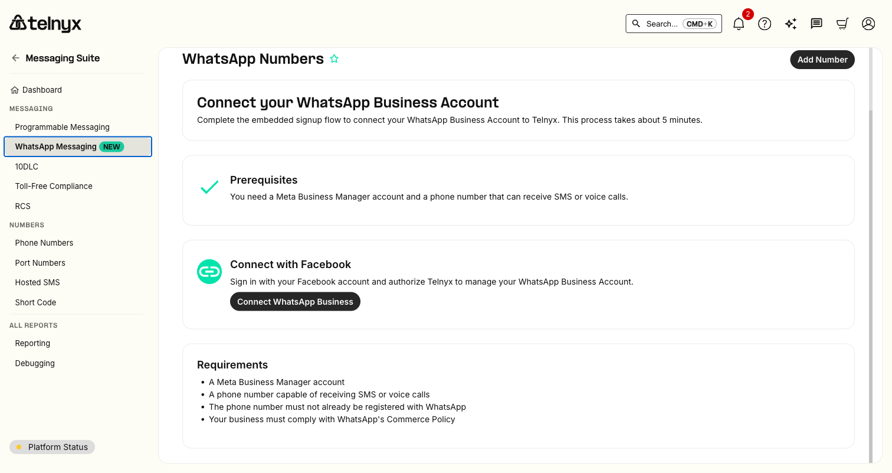The width and height of the screenshot is (892, 473).
Task: Click the yellow status dot in Platform Status
Action: pyautogui.click(x=19, y=447)
